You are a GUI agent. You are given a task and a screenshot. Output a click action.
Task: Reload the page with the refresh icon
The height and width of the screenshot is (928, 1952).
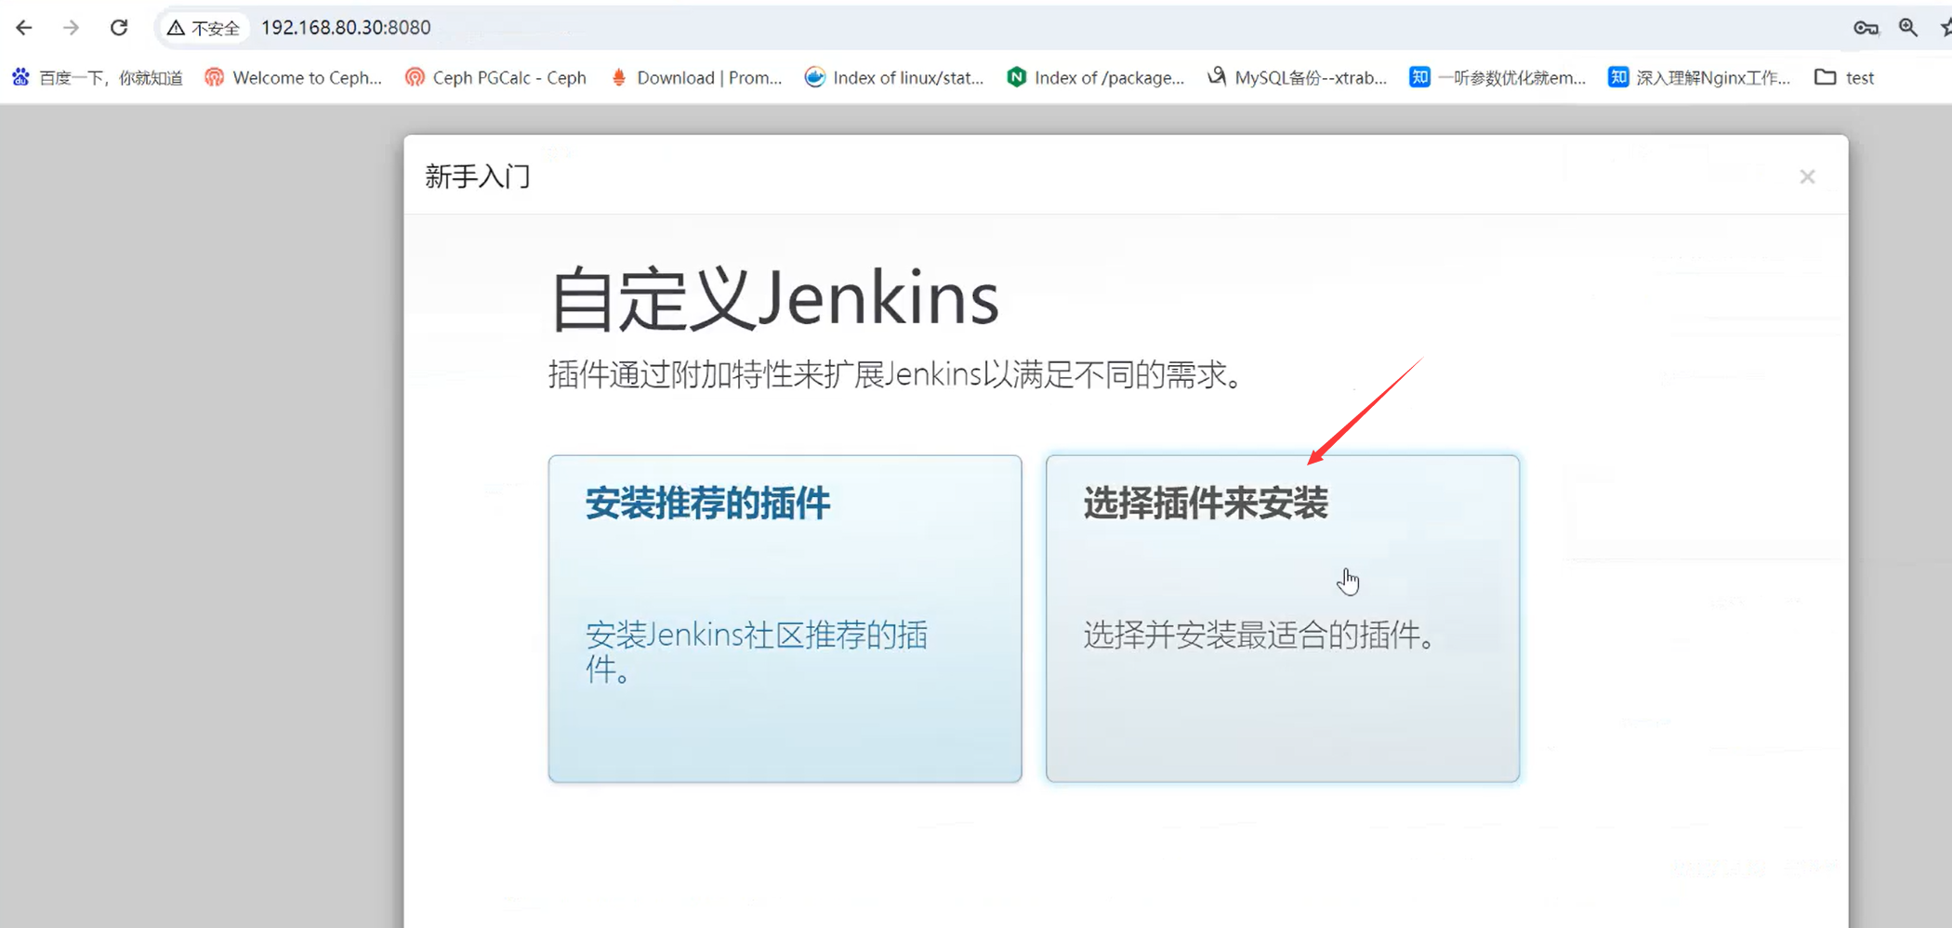click(x=119, y=28)
